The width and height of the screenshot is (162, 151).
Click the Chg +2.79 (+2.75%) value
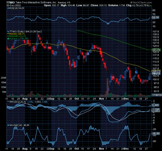(x=138, y=5)
